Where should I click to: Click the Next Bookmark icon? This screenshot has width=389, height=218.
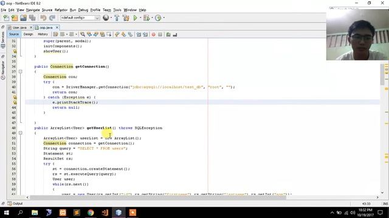[123, 35]
